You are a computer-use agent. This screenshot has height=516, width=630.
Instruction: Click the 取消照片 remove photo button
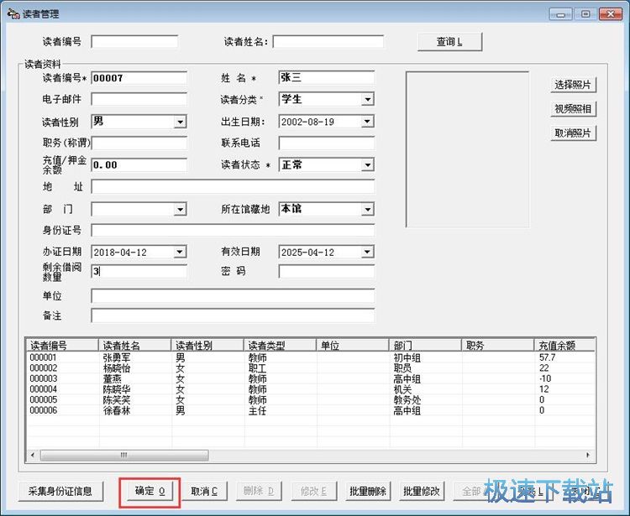573,133
